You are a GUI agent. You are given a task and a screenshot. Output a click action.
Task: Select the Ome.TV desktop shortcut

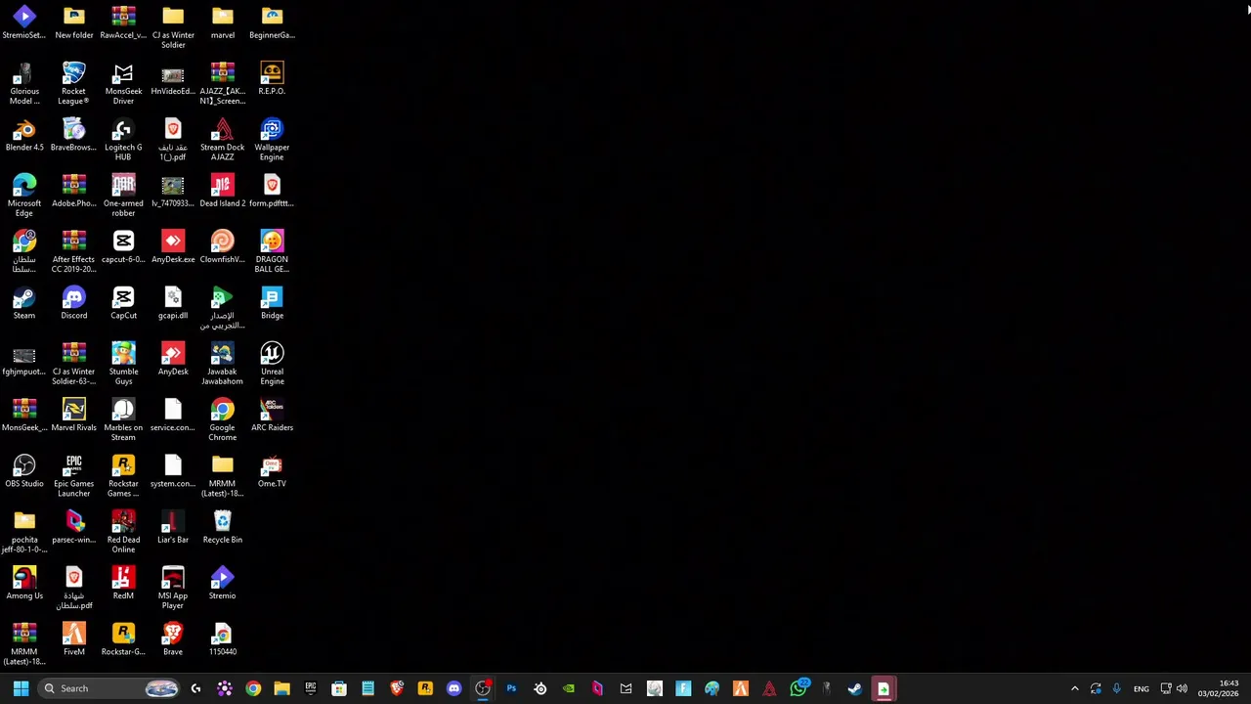(272, 471)
